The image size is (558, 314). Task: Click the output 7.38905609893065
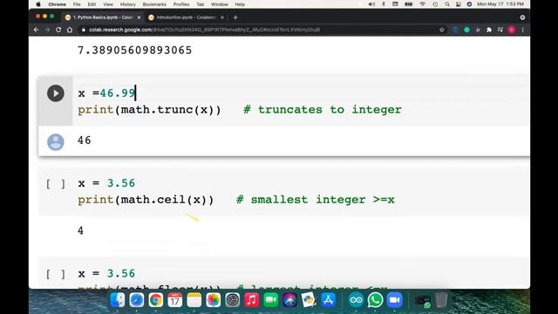(135, 51)
